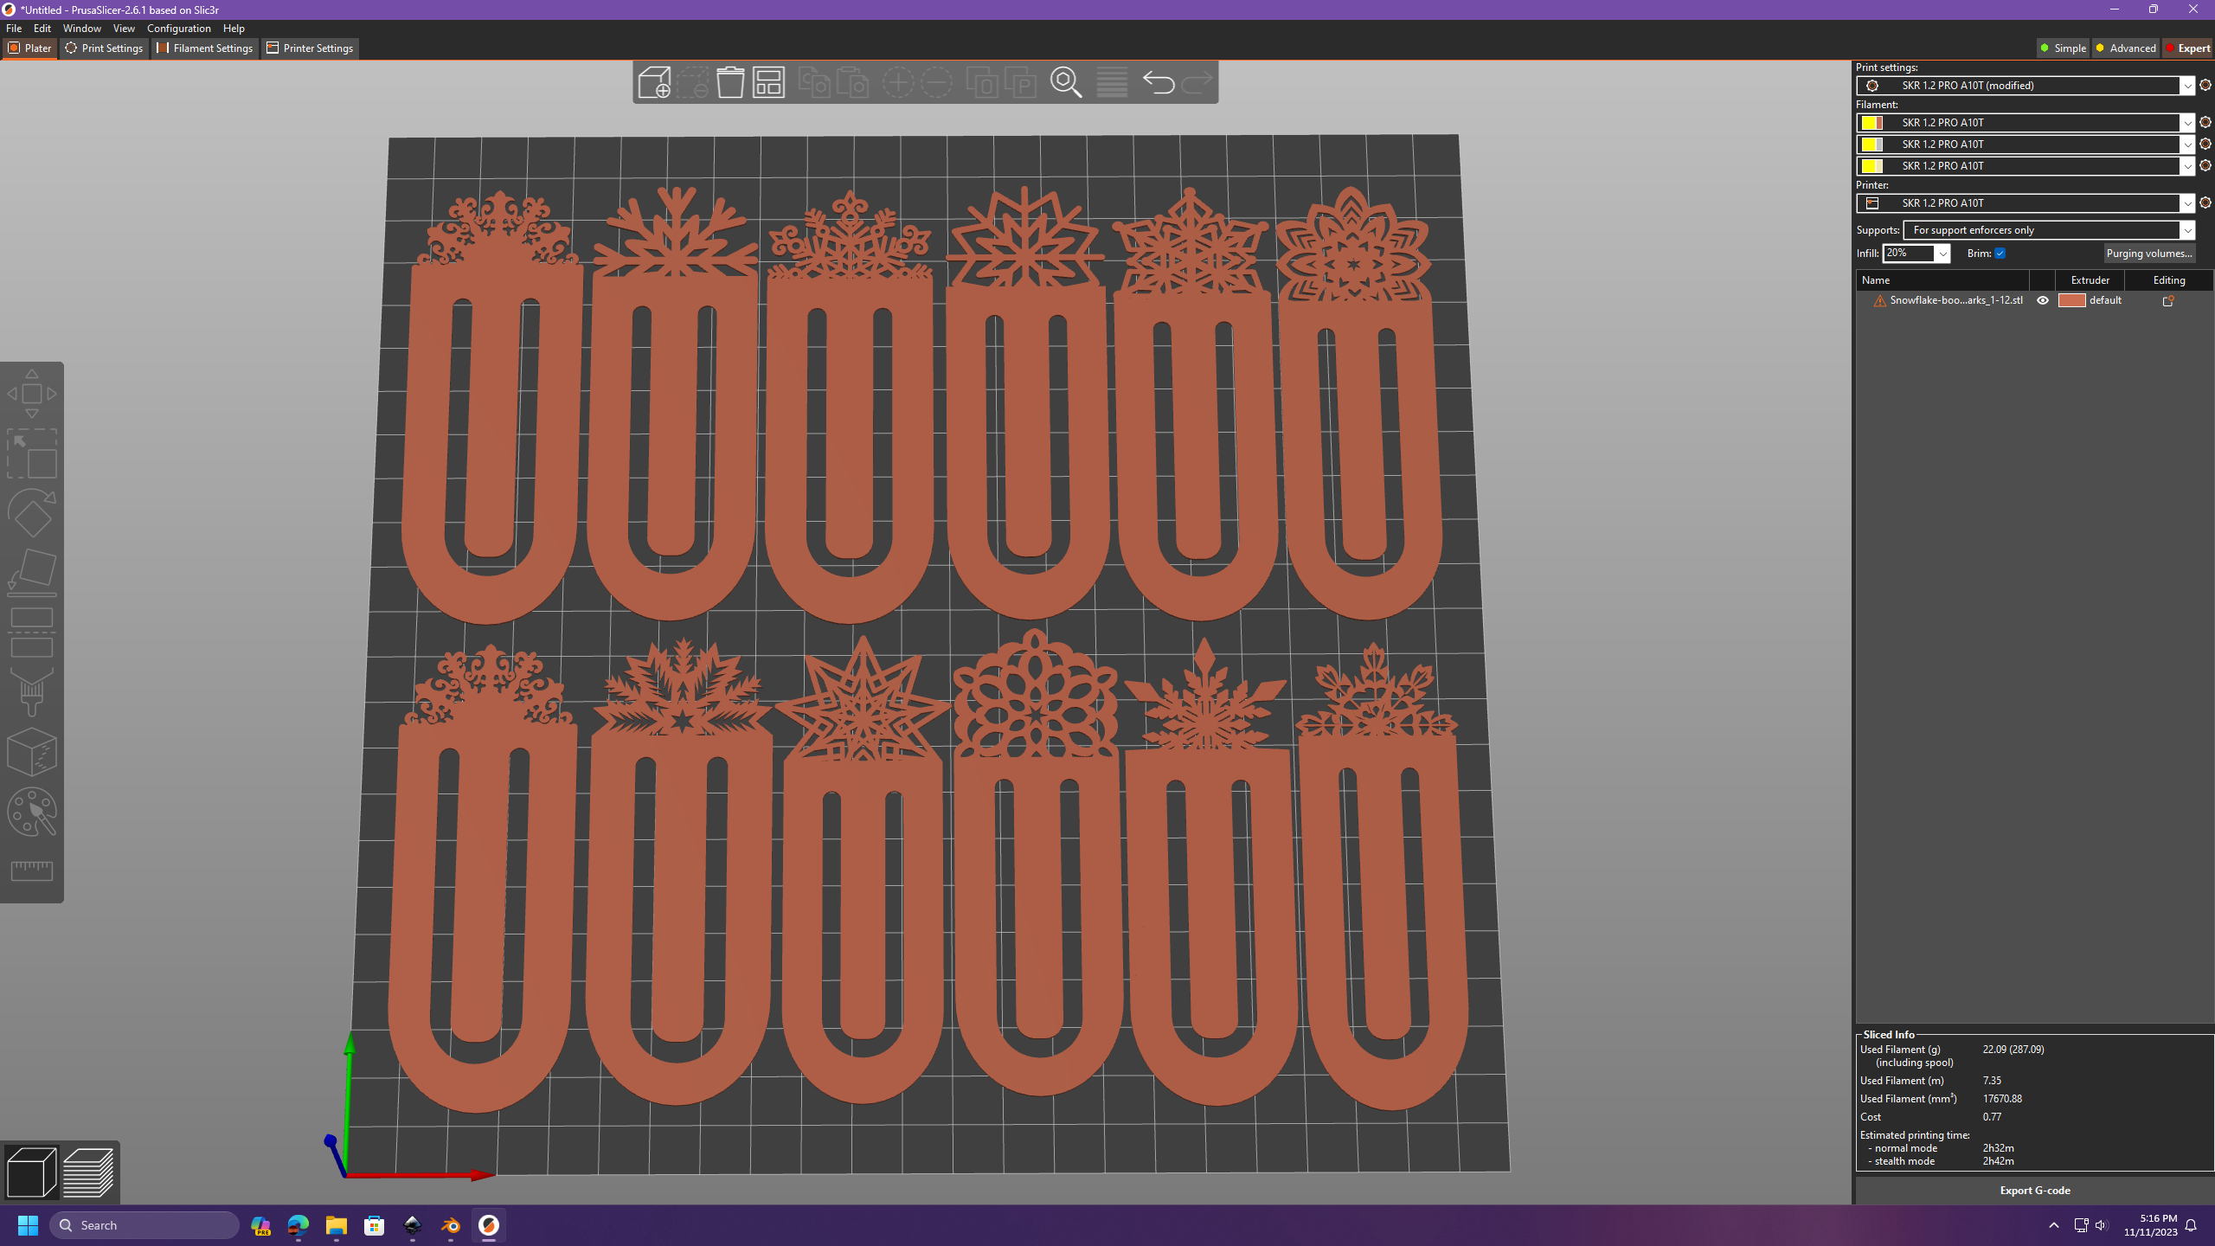Screen dimensions: 2215x1246
Task: Select the Rotate tool in left toolbar
Action: point(32,513)
